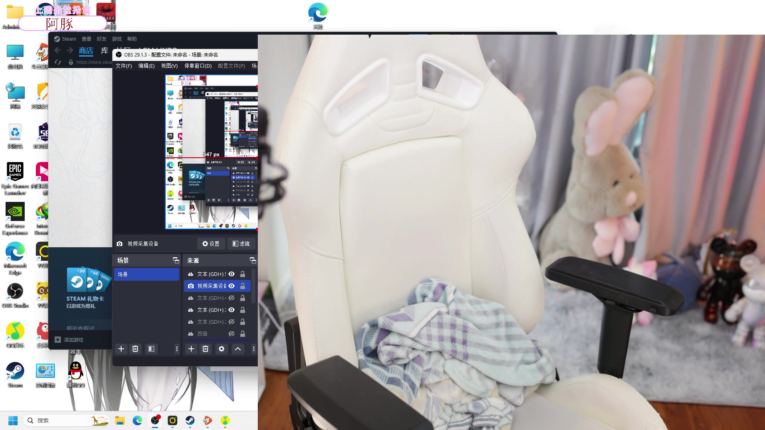Viewport: 765px width, 430px height.
Task: Move selected source up with arrow
Action: [x=238, y=349]
